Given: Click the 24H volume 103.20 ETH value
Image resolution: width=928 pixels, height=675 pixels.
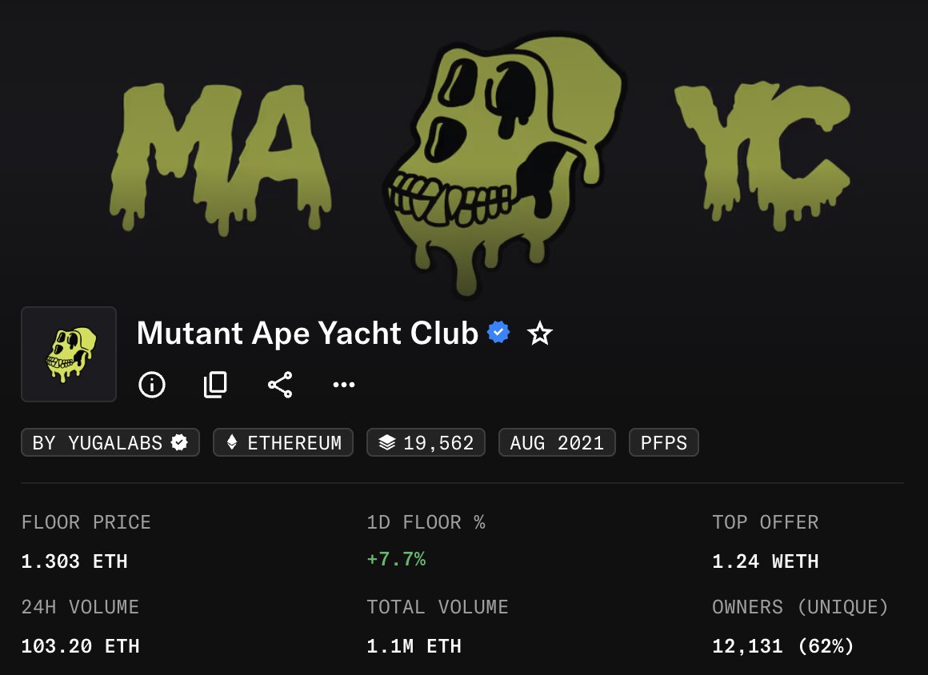Looking at the screenshot, I should 80,645.
